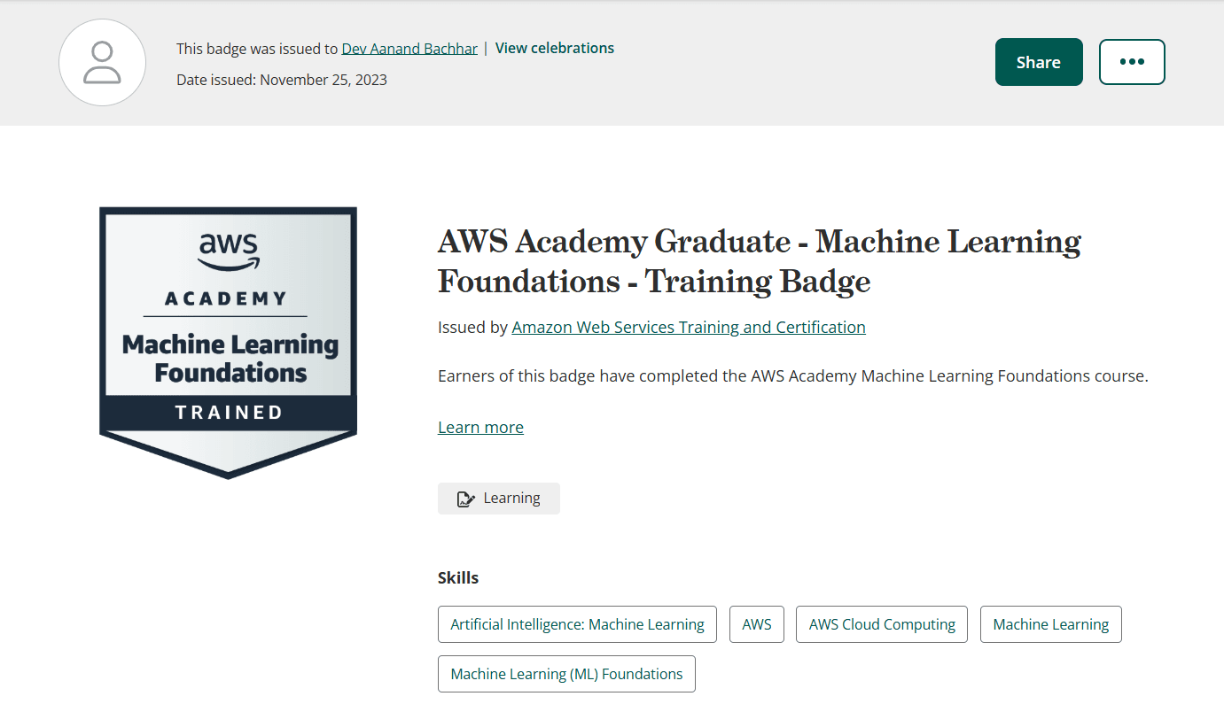Click the Share button

click(1039, 62)
